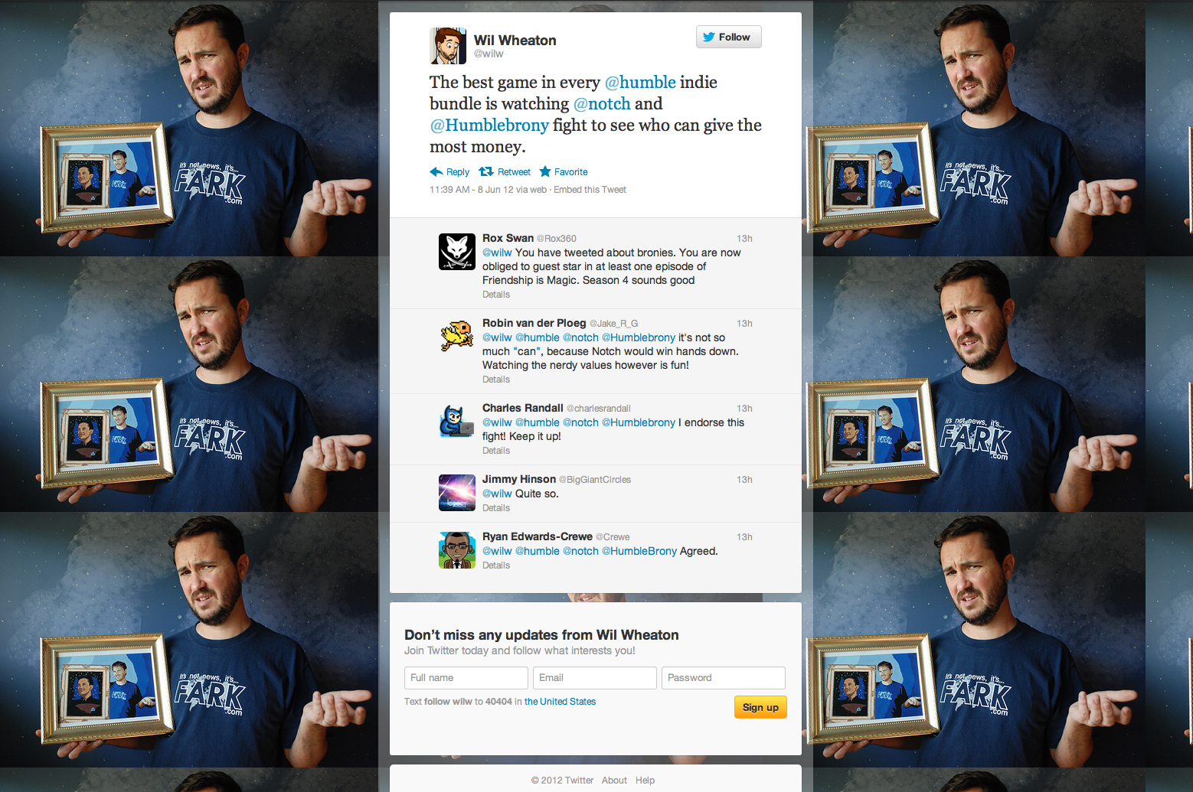
Task: Open the 13h timestamp on Rox Swan's reply
Action: click(x=744, y=239)
